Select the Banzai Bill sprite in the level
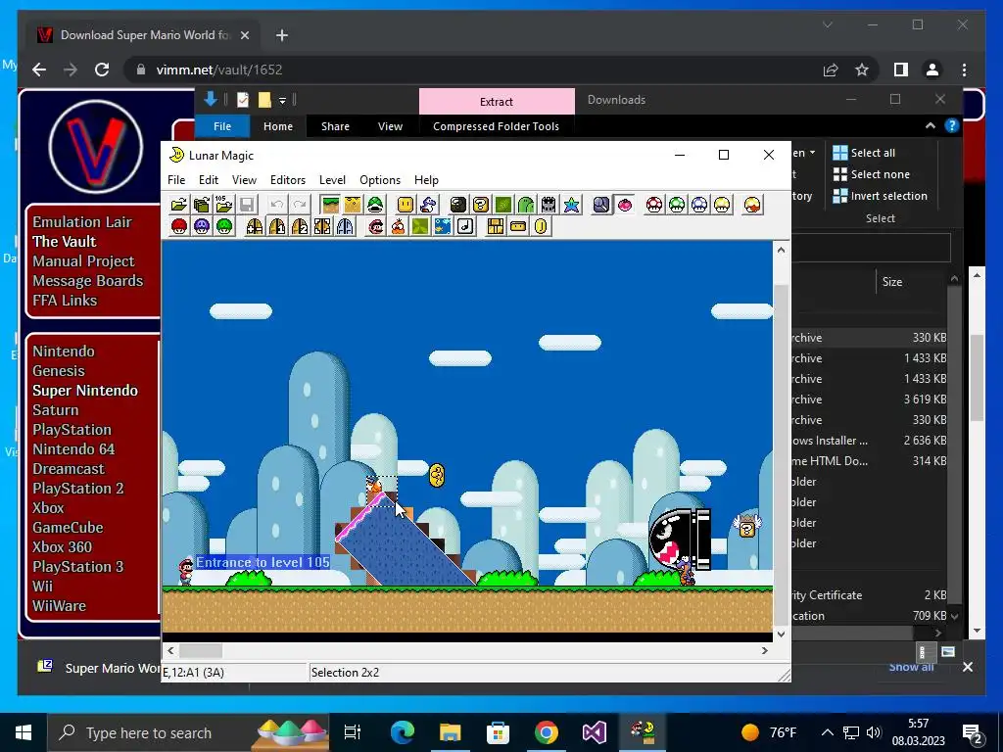The image size is (1003, 752). pyautogui.click(x=680, y=538)
